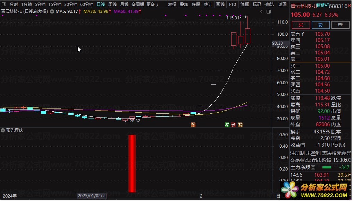The width and height of the screenshot is (353, 201).
Task: Select the 买五 price 104.50
Action: [322, 91]
